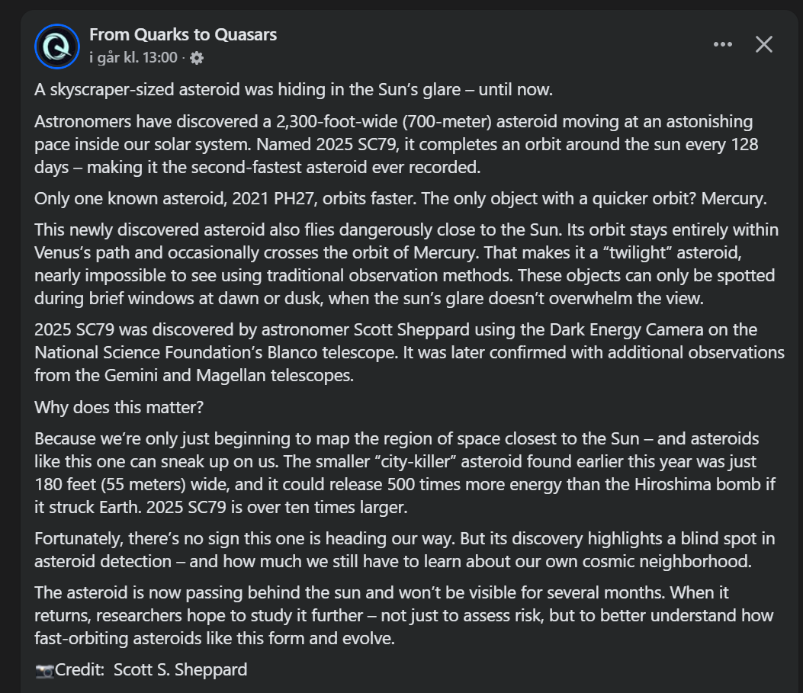Click the From Quarks to Quasars avatar

pos(57,47)
